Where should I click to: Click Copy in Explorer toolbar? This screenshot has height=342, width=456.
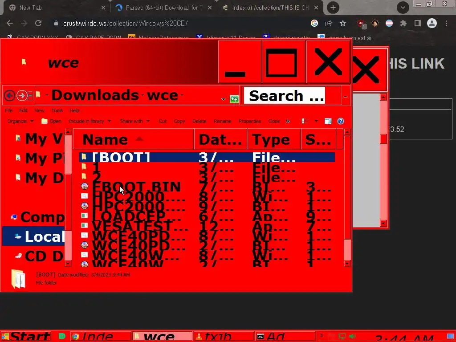(x=179, y=121)
